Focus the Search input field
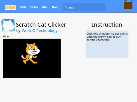 click(x=84, y=7)
